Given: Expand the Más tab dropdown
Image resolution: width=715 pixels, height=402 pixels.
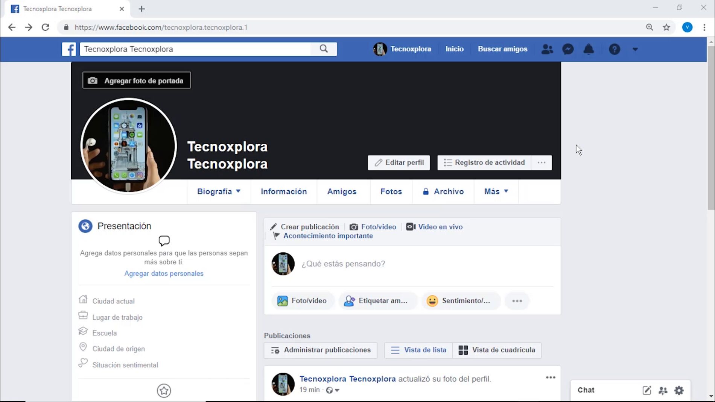Looking at the screenshot, I should click(496, 191).
